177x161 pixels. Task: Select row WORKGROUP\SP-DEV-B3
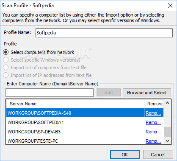(75, 132)
